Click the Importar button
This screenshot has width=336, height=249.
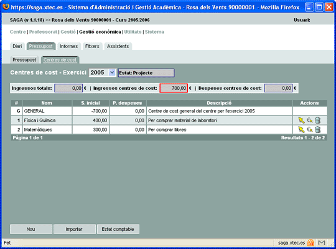click(74, 229)
